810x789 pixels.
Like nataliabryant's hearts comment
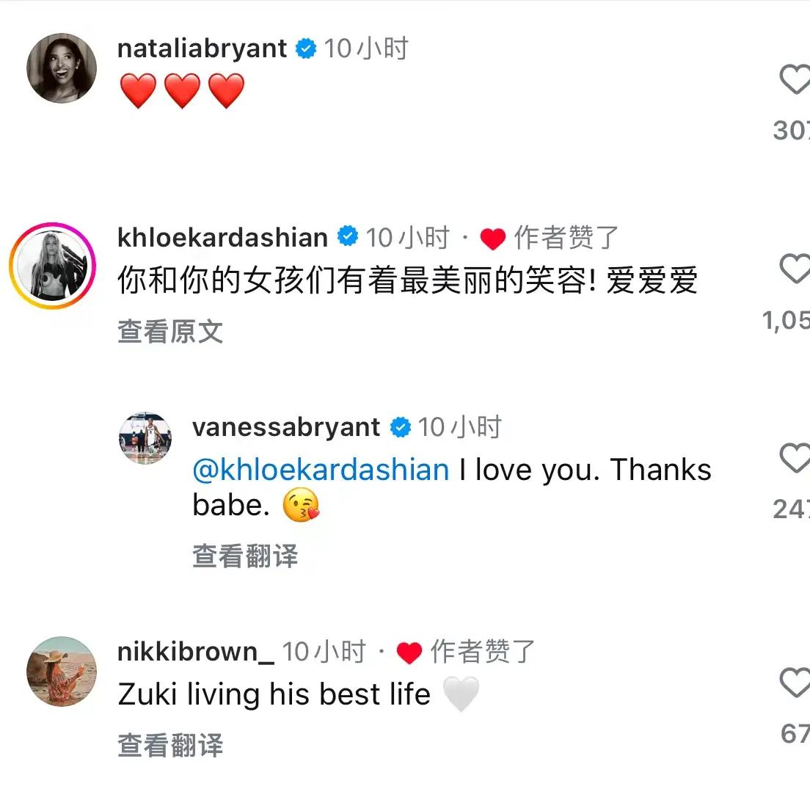pyautogui.click(x=795, y=79)
